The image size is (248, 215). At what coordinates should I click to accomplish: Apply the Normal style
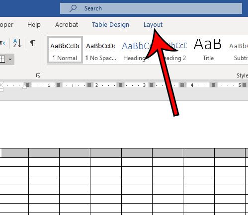(x=65, y=50)
